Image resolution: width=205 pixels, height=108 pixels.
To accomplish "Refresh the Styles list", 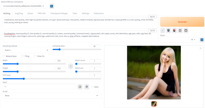I will pos(202,40).
